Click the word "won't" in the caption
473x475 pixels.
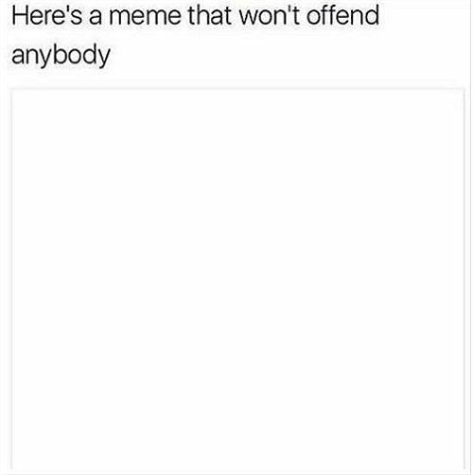[x=270, y=16]
